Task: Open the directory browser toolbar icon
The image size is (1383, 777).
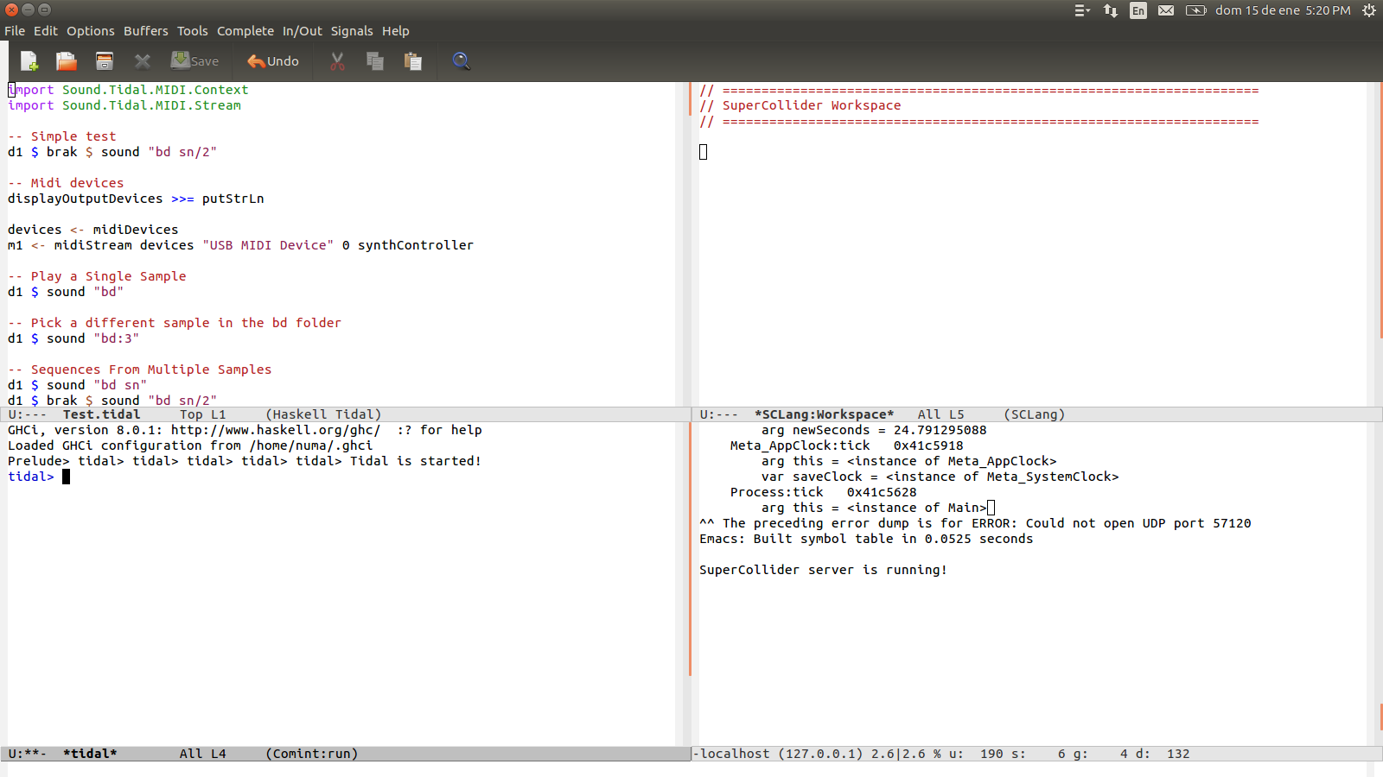Action: click(x=105, y=61)
